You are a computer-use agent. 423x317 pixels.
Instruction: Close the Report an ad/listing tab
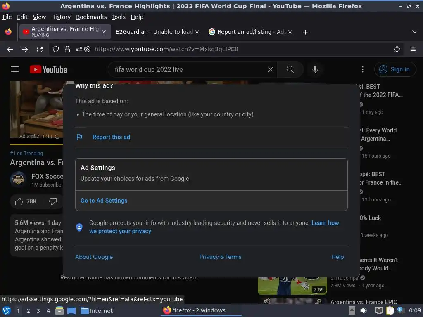(x=290, y=32)
